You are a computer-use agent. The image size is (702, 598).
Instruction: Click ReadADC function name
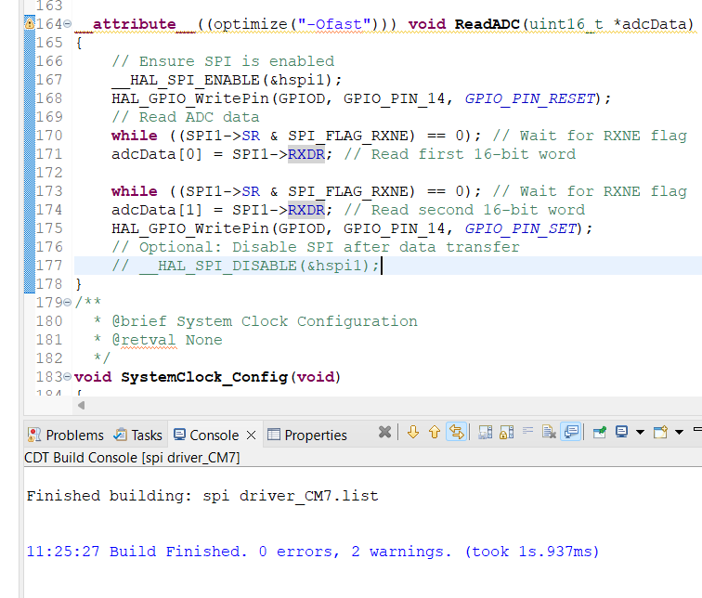point(487,24)
